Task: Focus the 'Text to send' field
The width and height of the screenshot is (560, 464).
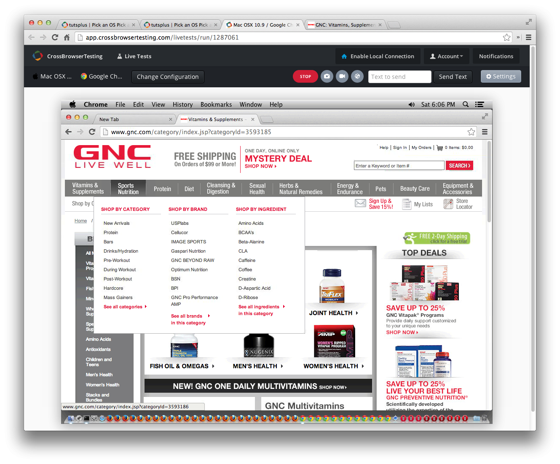Action: (x=399, y=77)
